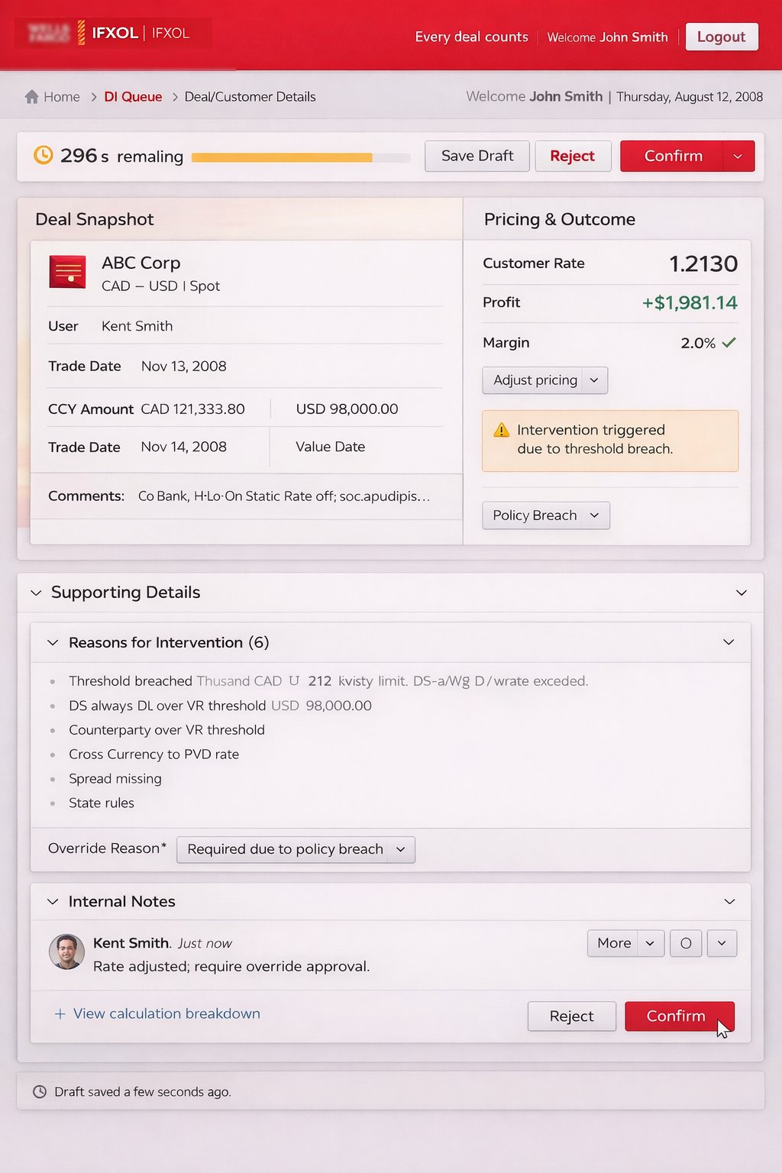Image resolution: width=782 pixels, height=1173 pixels.
Task: Click the Home icon in breadcrumb
Action: click(x=31, y=97)
